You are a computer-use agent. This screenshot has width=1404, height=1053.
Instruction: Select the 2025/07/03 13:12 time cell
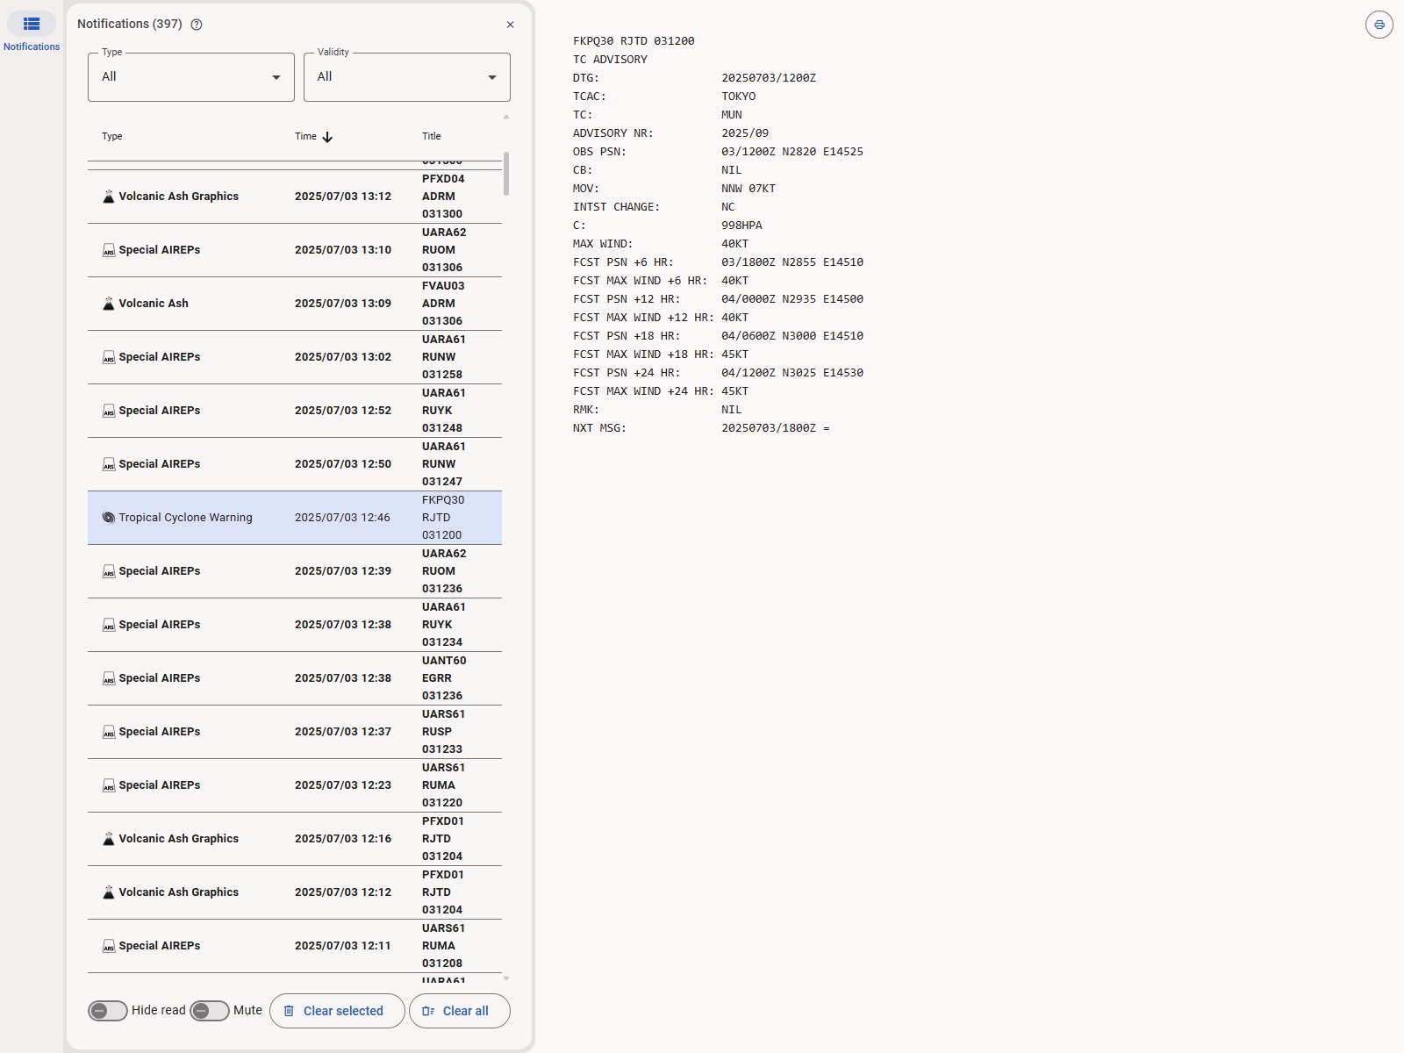tap(343, 197)
